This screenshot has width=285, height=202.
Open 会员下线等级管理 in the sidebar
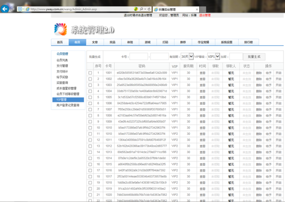pyautogui.click(x=68, y=94)
